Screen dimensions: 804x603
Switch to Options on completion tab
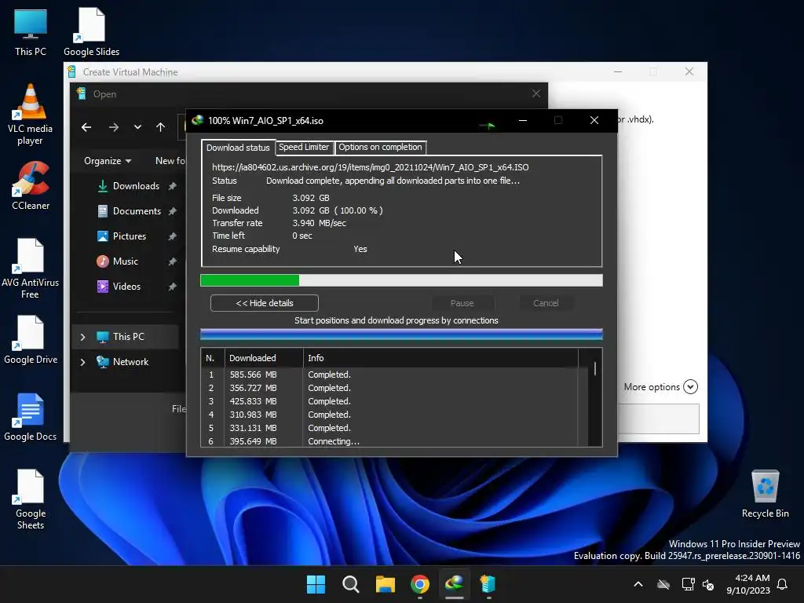point(380,147)
